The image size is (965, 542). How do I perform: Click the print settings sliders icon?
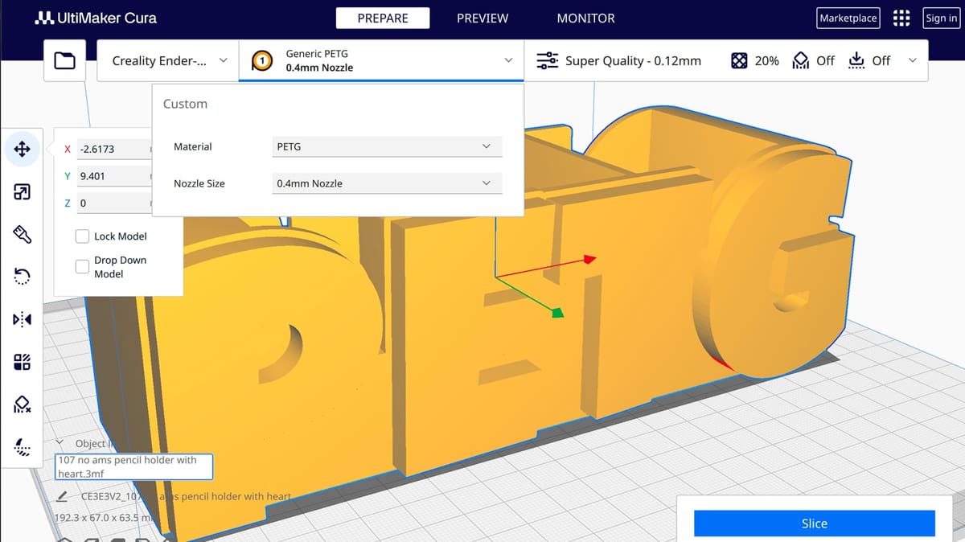(547, 60)
